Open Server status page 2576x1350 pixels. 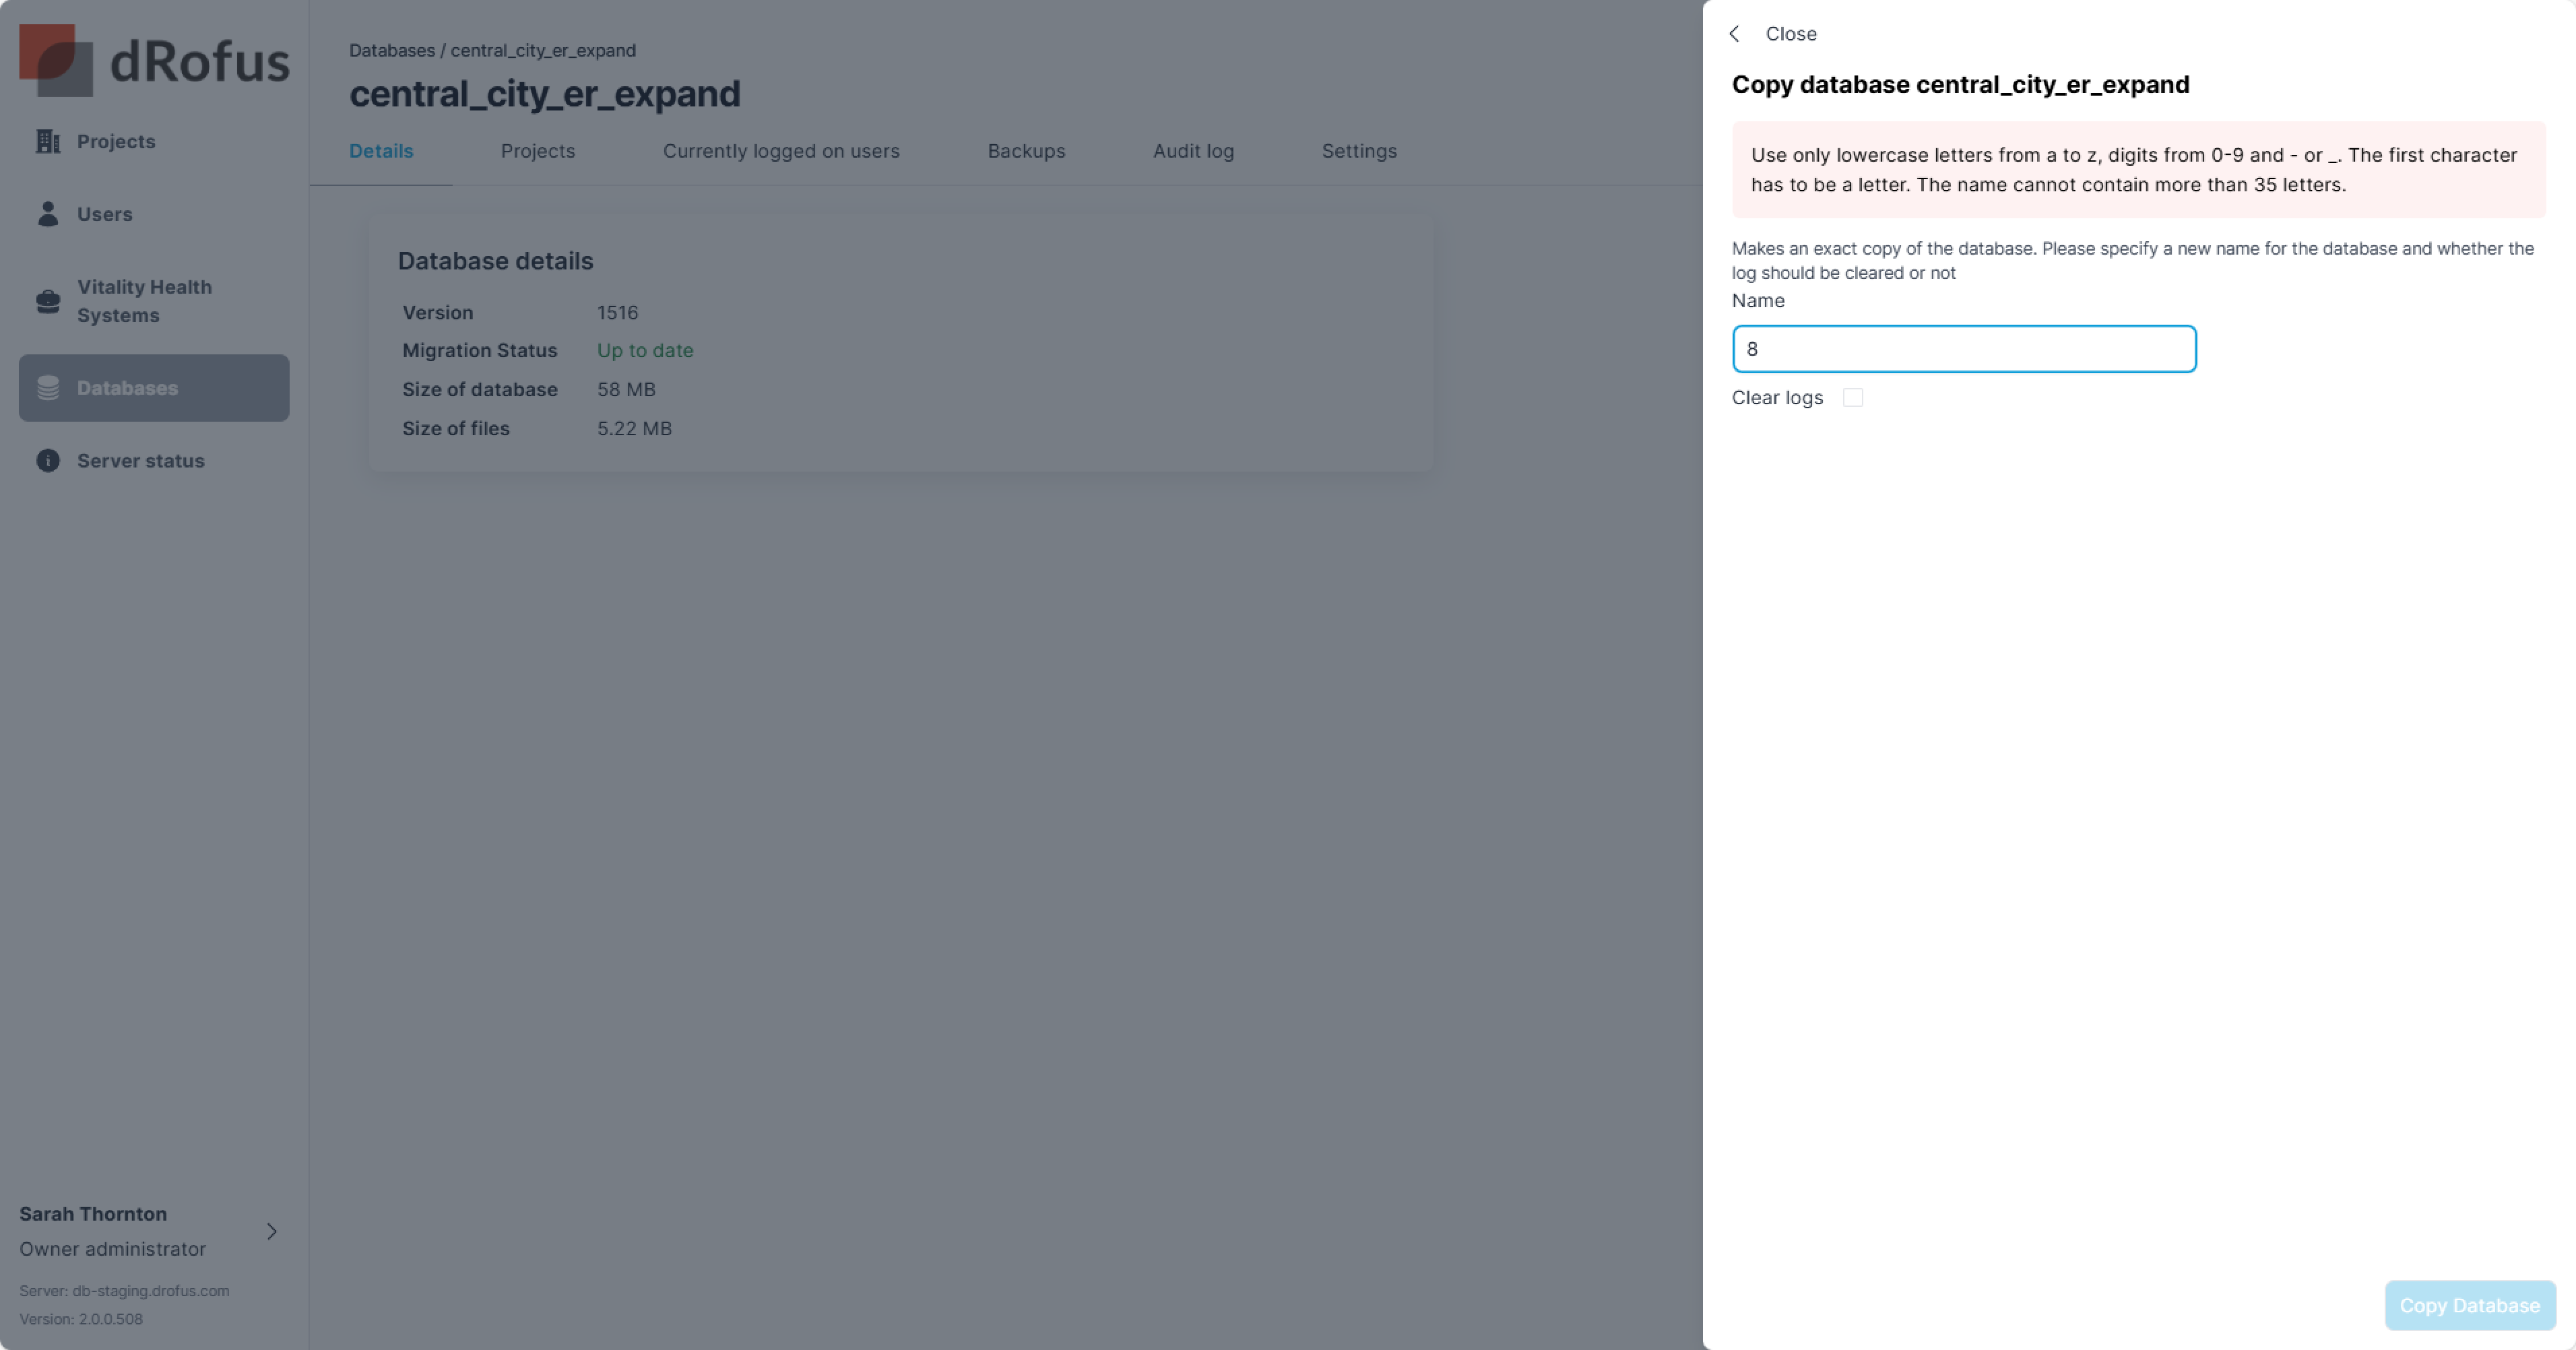pos(154,460)
